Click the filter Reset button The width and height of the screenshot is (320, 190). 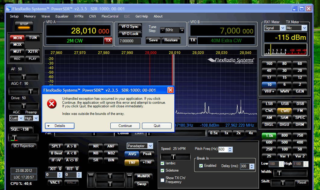coord(301,182)
